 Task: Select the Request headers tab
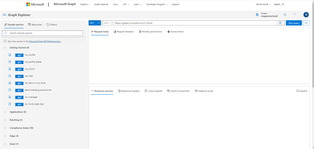(124, 32)
